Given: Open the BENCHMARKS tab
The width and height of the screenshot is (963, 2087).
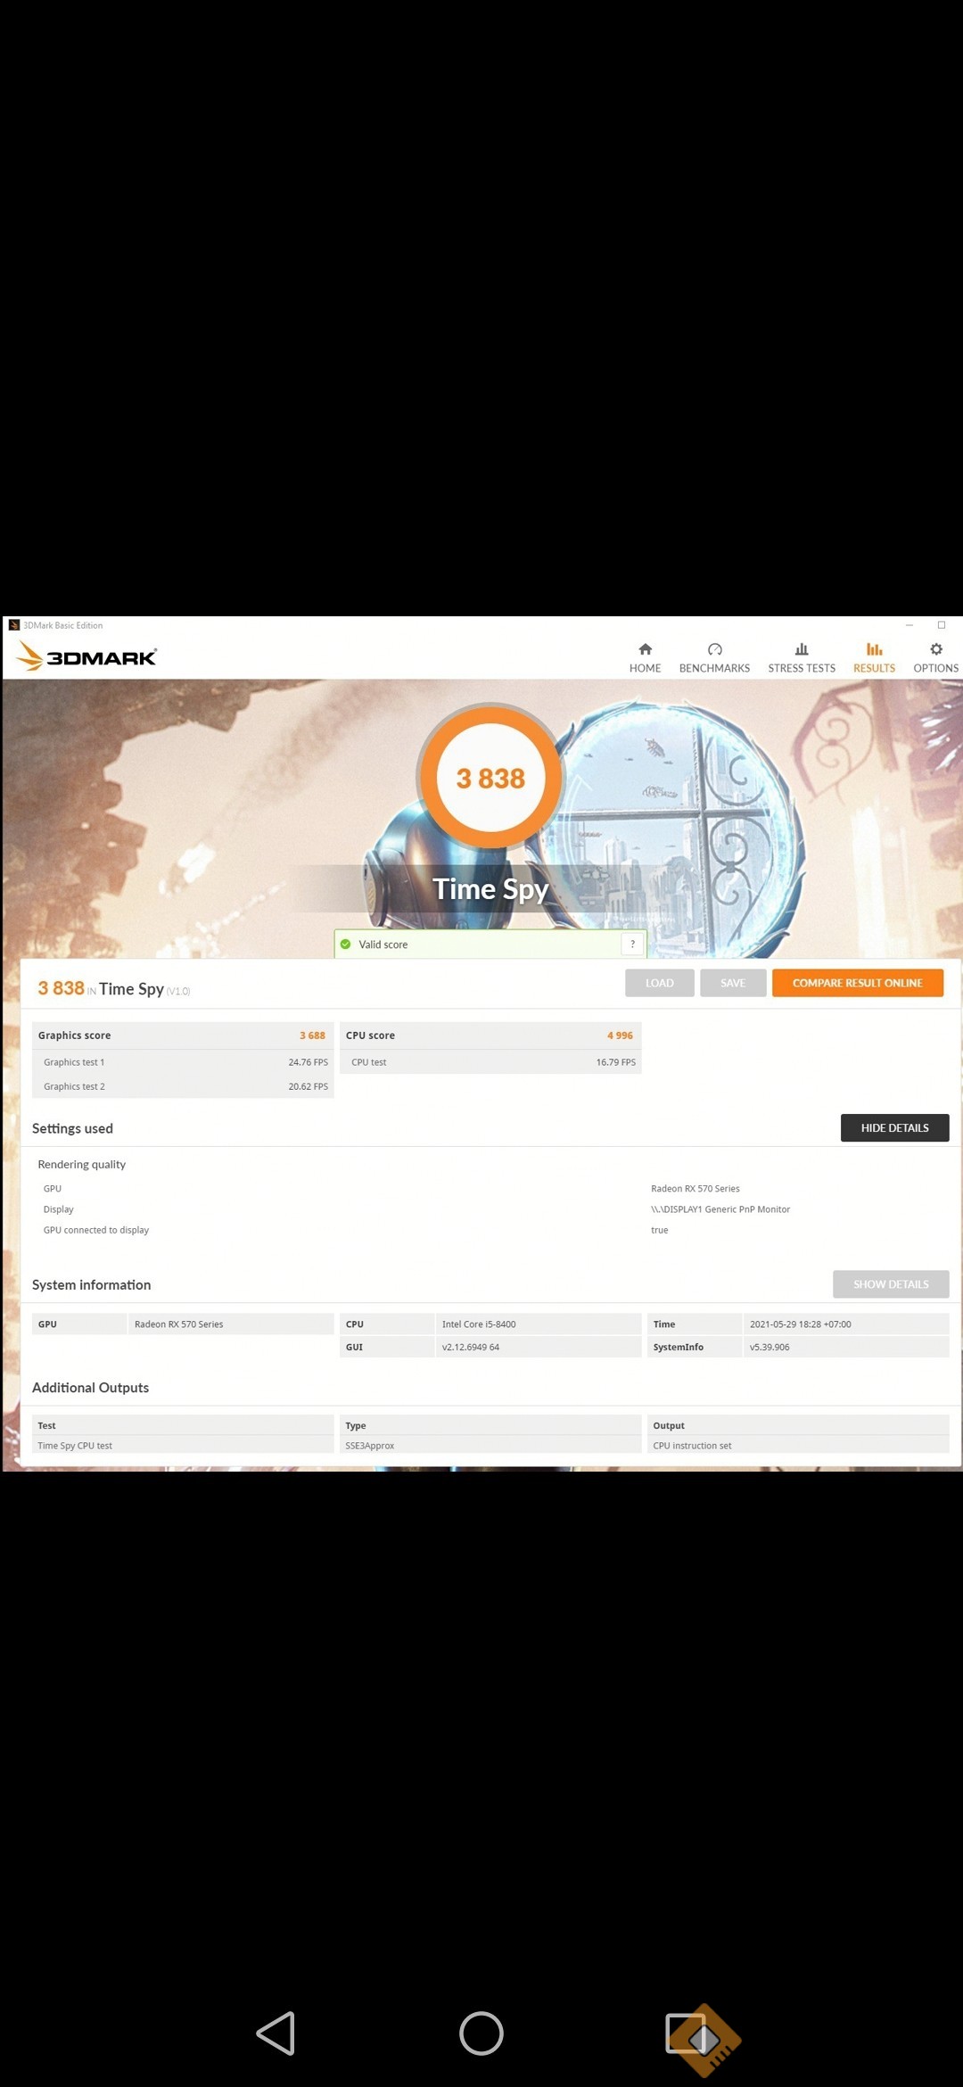Looking at the screenshot, I should [x=714, y=658].
